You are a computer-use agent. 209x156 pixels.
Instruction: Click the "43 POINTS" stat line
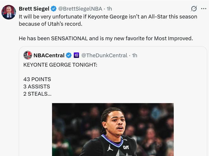(x=37, y=79)
